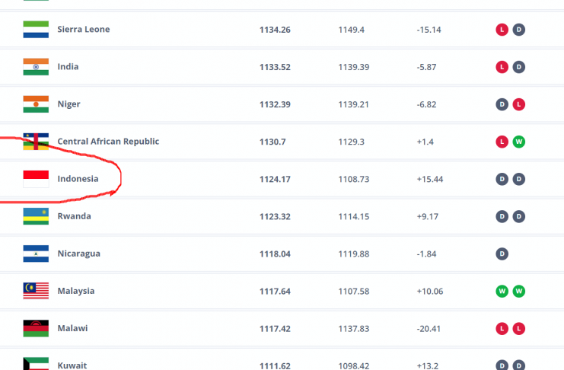The width and height of the screenshot is (564, 370).
Task: Click the Kuwait flag icon
Action: (36, 364)
